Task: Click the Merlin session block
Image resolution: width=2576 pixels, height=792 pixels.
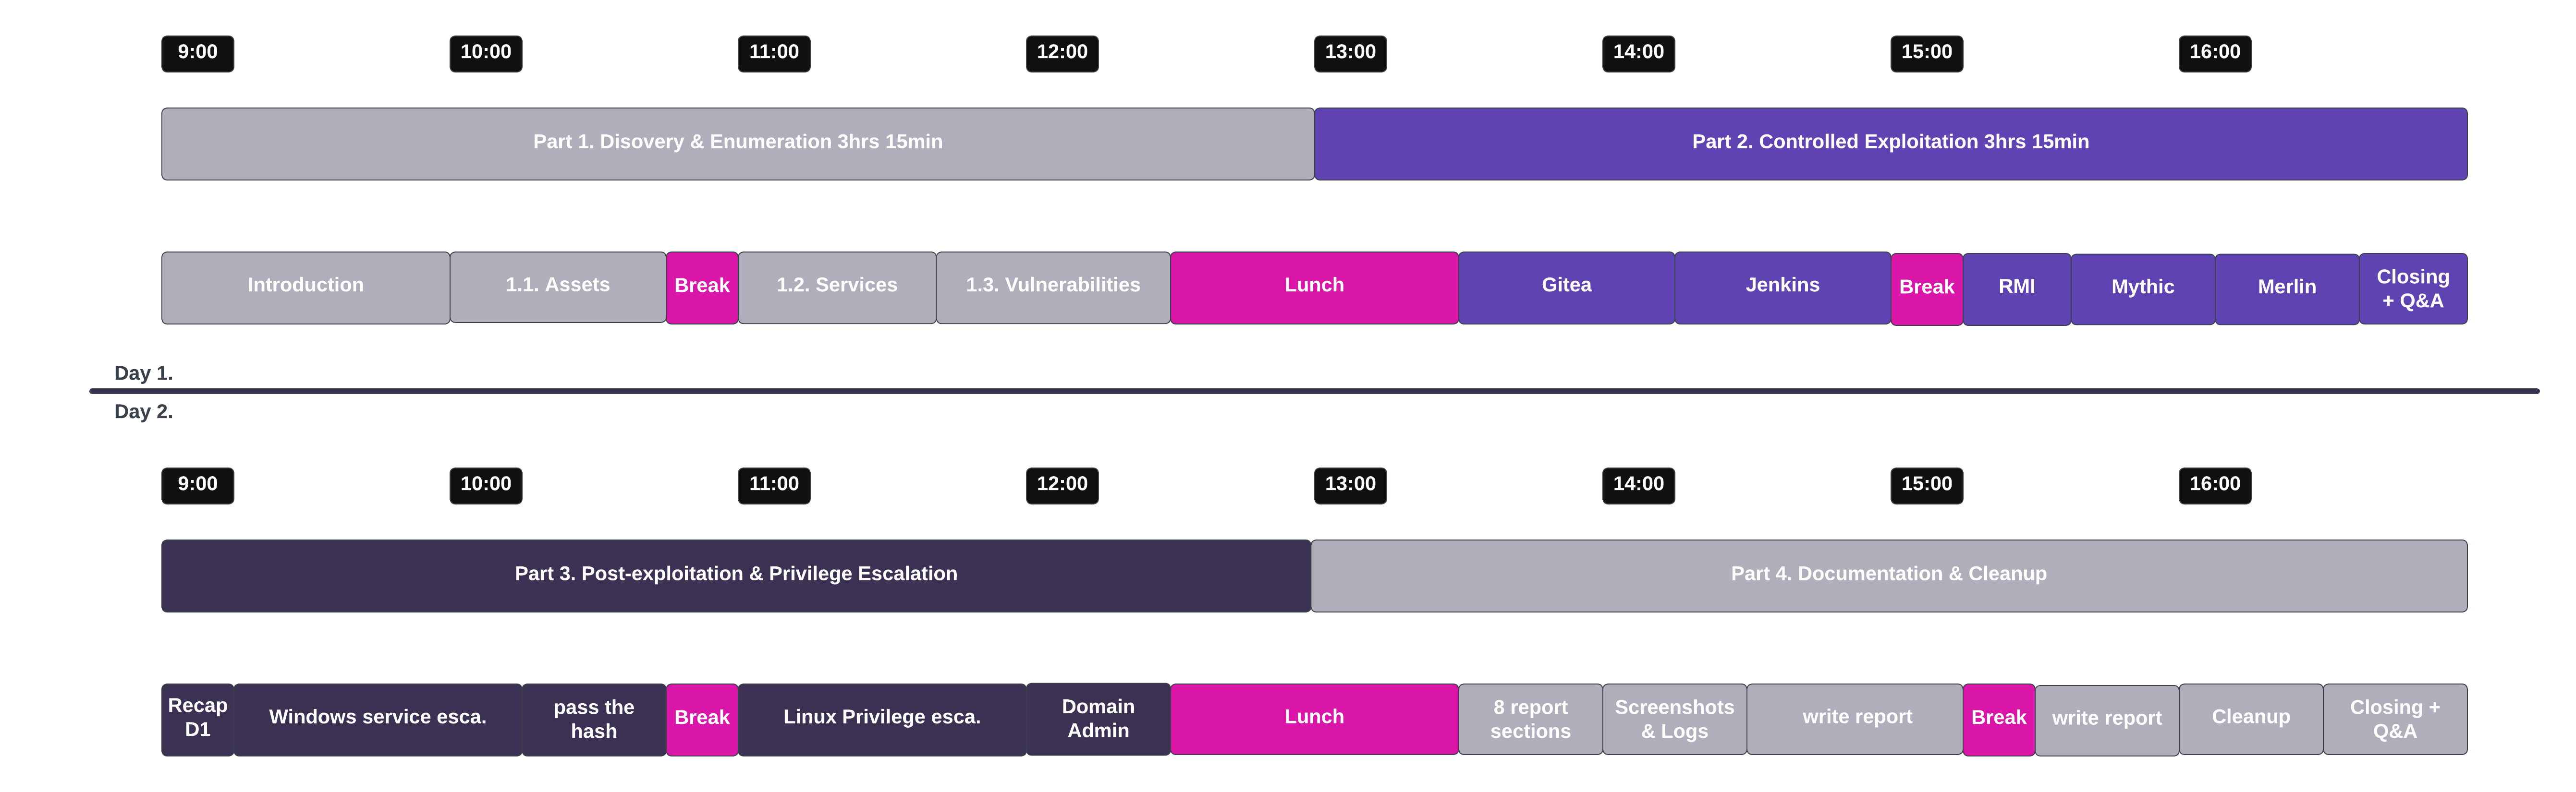Action: click(x=2286, y=288)
